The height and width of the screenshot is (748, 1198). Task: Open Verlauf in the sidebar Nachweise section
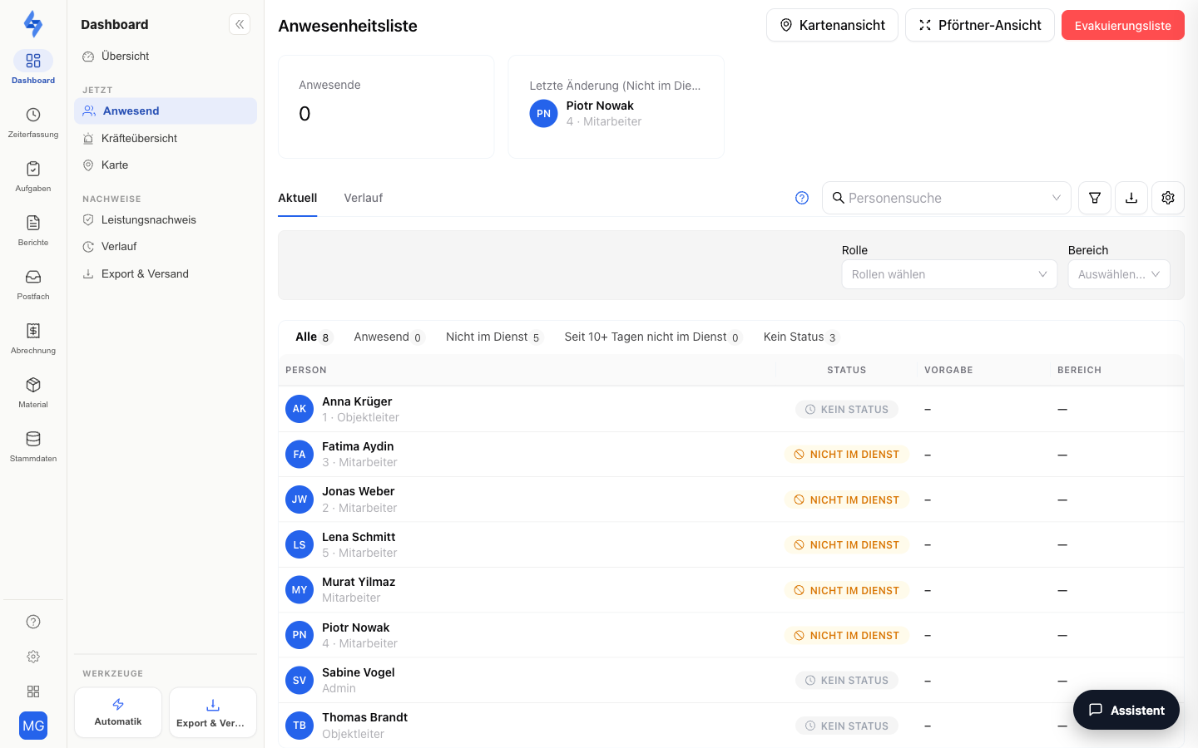(166, 246)
